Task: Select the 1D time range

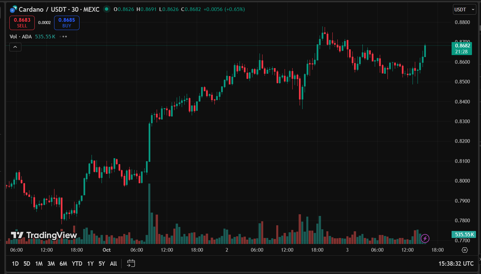Action: pyautogui.click(x=15, y=264)
